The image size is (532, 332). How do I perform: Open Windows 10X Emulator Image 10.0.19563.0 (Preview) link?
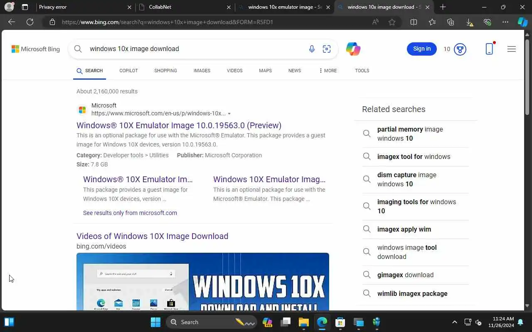[x=179, y=125]
